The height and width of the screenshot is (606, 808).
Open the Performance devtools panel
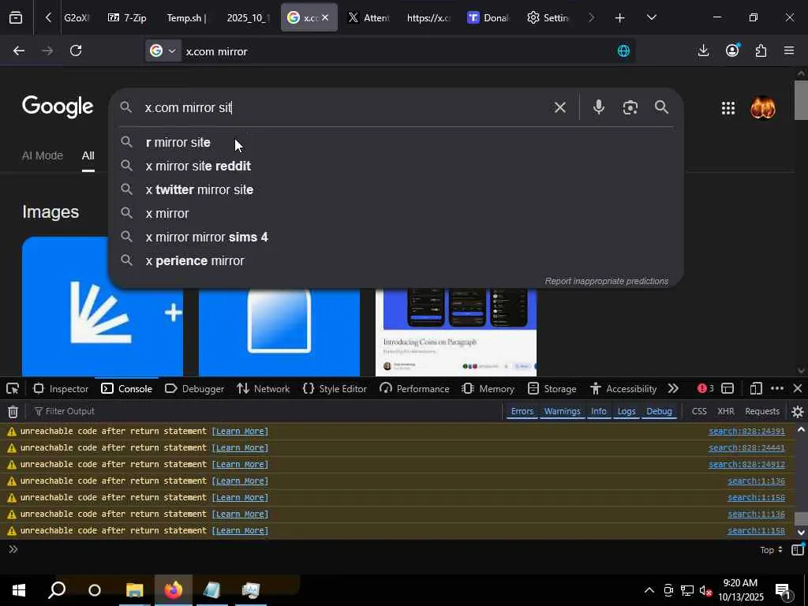point(414,388)
